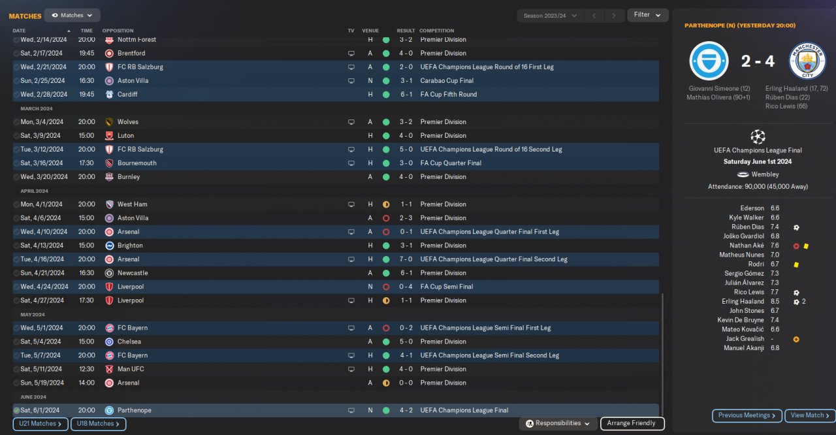Click the Parthenope badge in the match list
This screenshot has width=836, height=435.
click(109, 410)
